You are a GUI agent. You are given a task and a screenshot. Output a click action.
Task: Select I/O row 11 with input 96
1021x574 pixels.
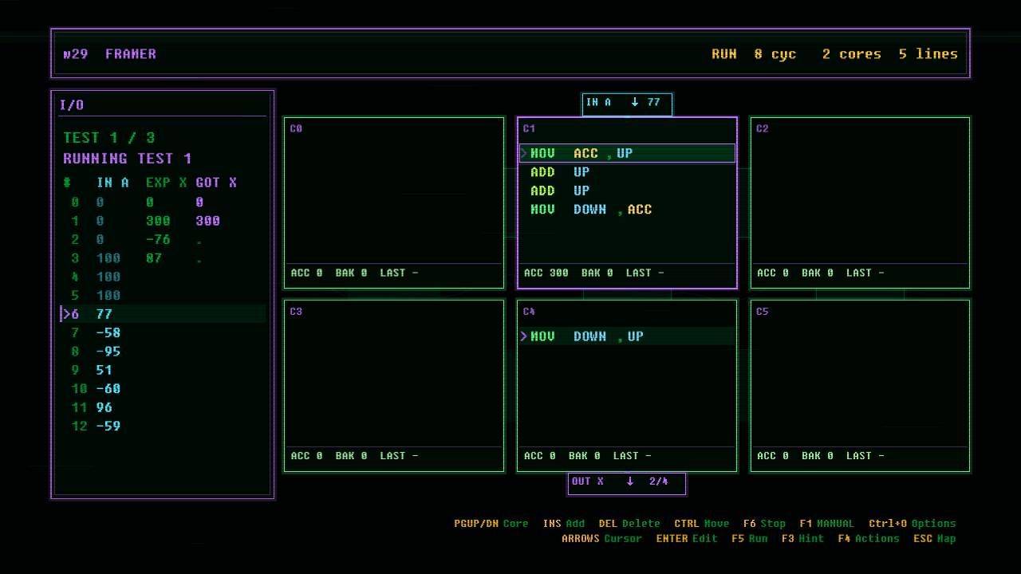click(163, 407)
